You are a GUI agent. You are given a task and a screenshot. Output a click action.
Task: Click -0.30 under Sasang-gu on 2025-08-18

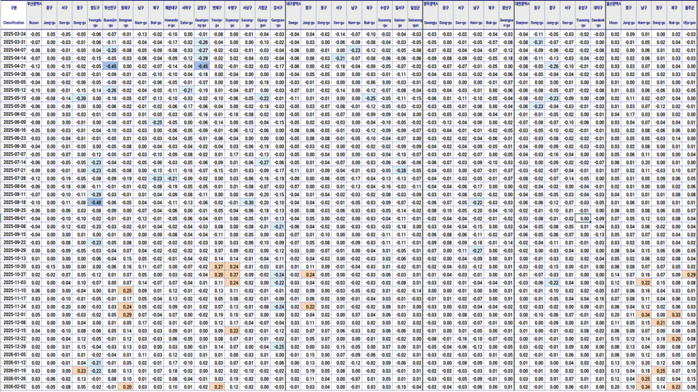coord(248,202)
